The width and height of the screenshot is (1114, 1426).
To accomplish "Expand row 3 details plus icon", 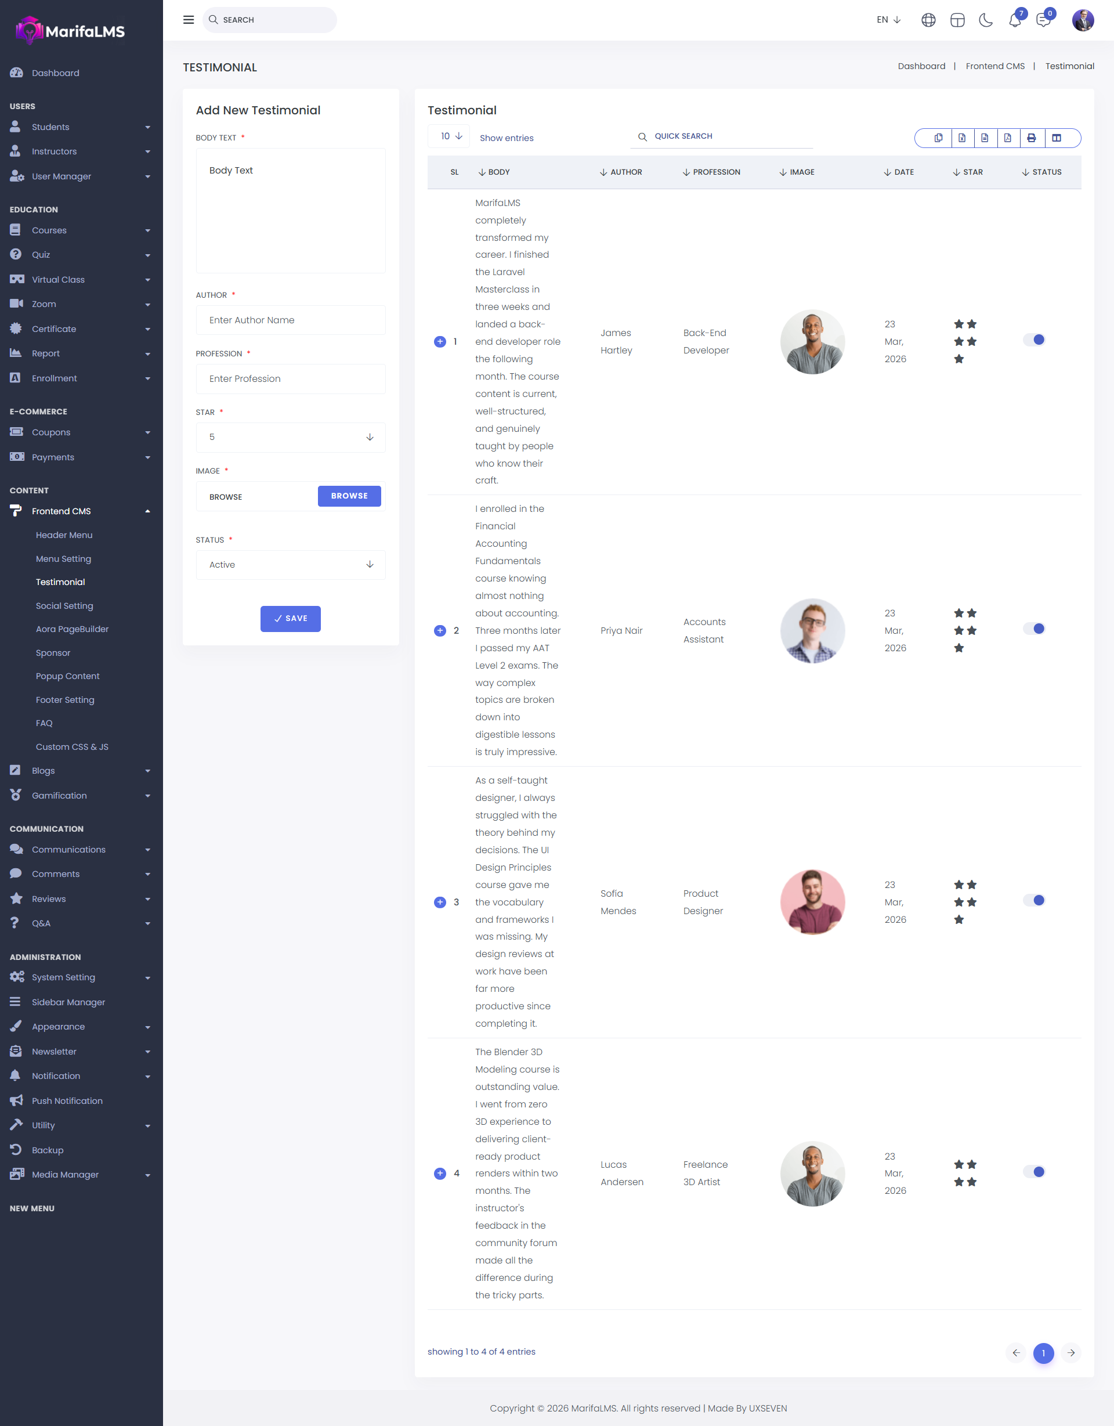I will coord(440,902).
